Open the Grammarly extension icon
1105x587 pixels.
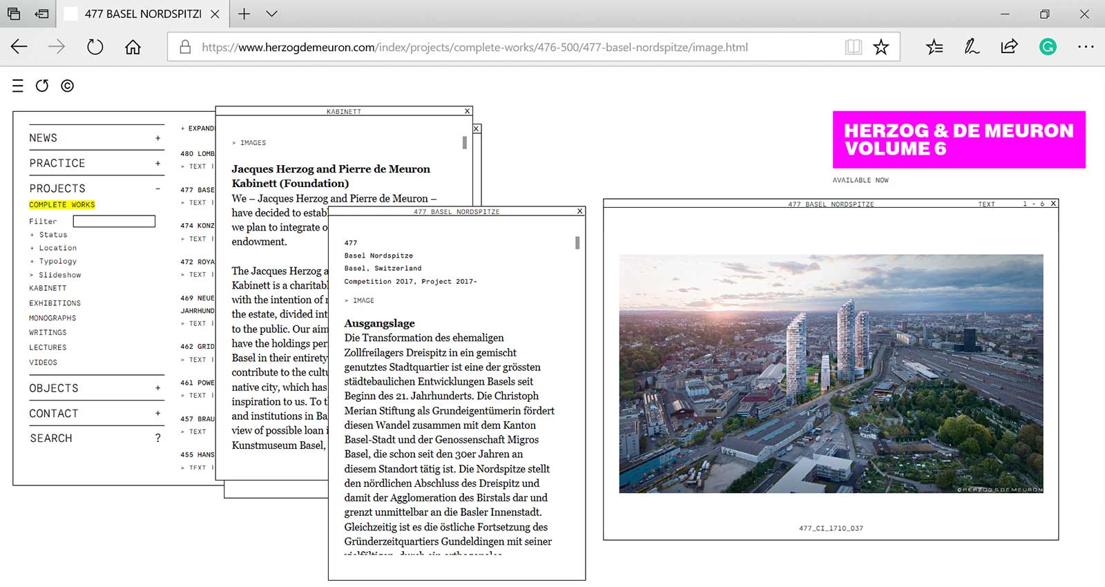(1048, 47)
